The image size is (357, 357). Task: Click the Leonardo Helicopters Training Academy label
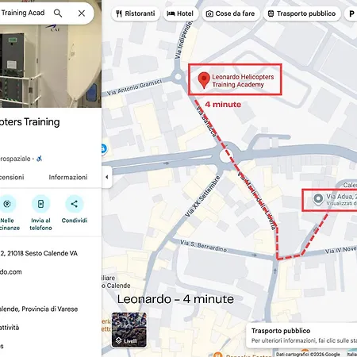[243, 81]
